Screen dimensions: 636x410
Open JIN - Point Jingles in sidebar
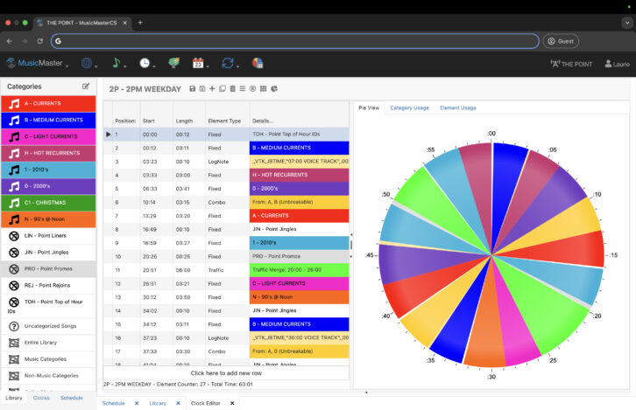click(48, 253)
